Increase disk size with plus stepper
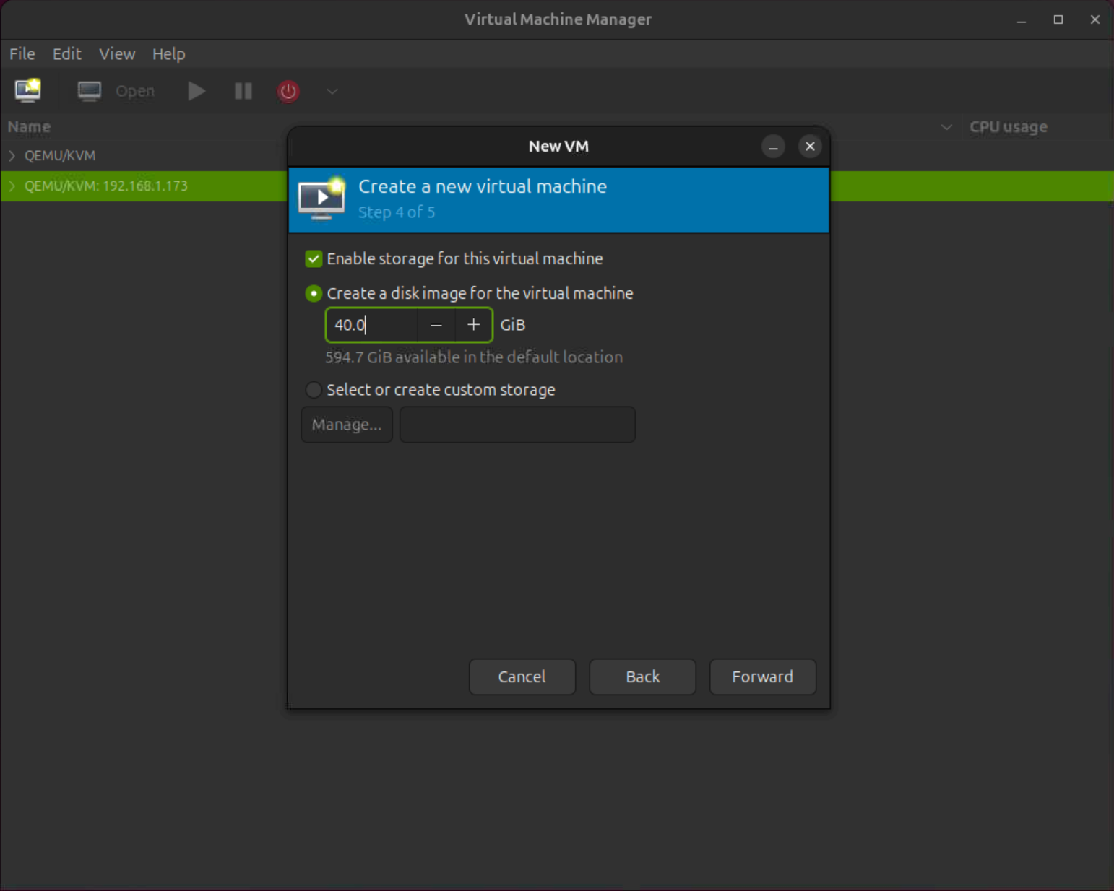The width and height of the screenshot is (1114, 891). point(473,325)
